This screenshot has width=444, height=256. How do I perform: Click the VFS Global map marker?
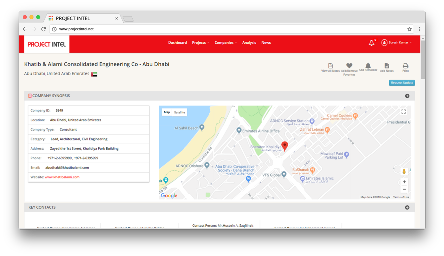click(284, 174)
